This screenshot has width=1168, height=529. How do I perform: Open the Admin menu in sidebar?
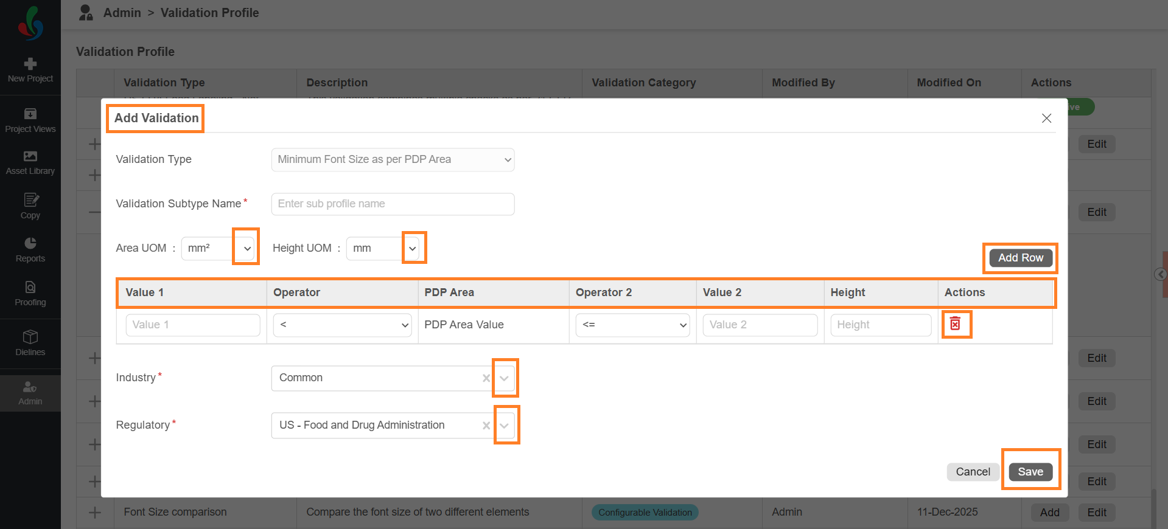point(30,393)
